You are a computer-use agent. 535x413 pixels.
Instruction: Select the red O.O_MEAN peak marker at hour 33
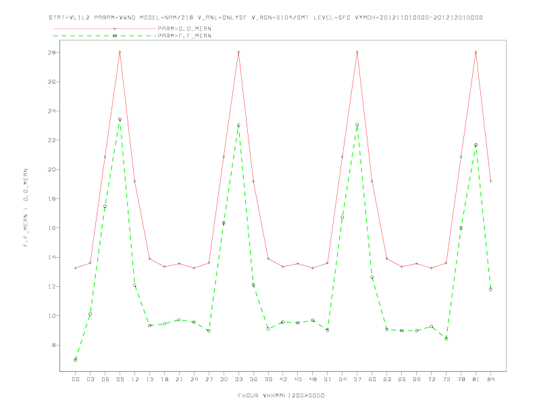click(238, 52)
